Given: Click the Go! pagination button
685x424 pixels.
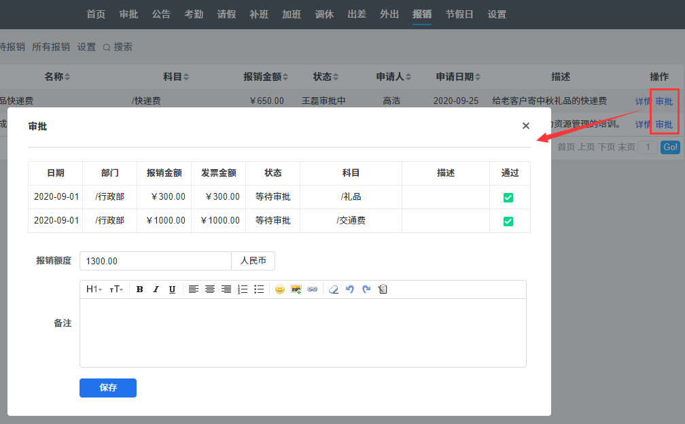Looking at the screenshot, I should (670, 147).
